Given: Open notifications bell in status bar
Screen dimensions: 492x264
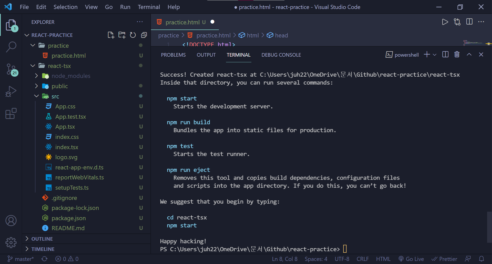Looking at the screenshot, I should click(481, 259).
